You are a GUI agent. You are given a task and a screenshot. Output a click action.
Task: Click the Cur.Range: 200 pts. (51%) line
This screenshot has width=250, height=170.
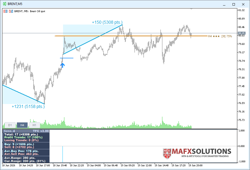pos(25,161)
